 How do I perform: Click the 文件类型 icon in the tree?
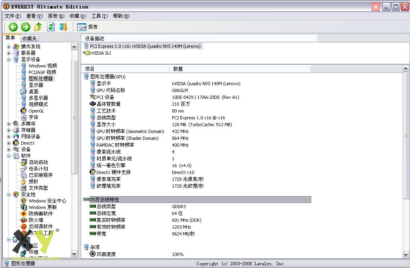[x=24, y=188]
